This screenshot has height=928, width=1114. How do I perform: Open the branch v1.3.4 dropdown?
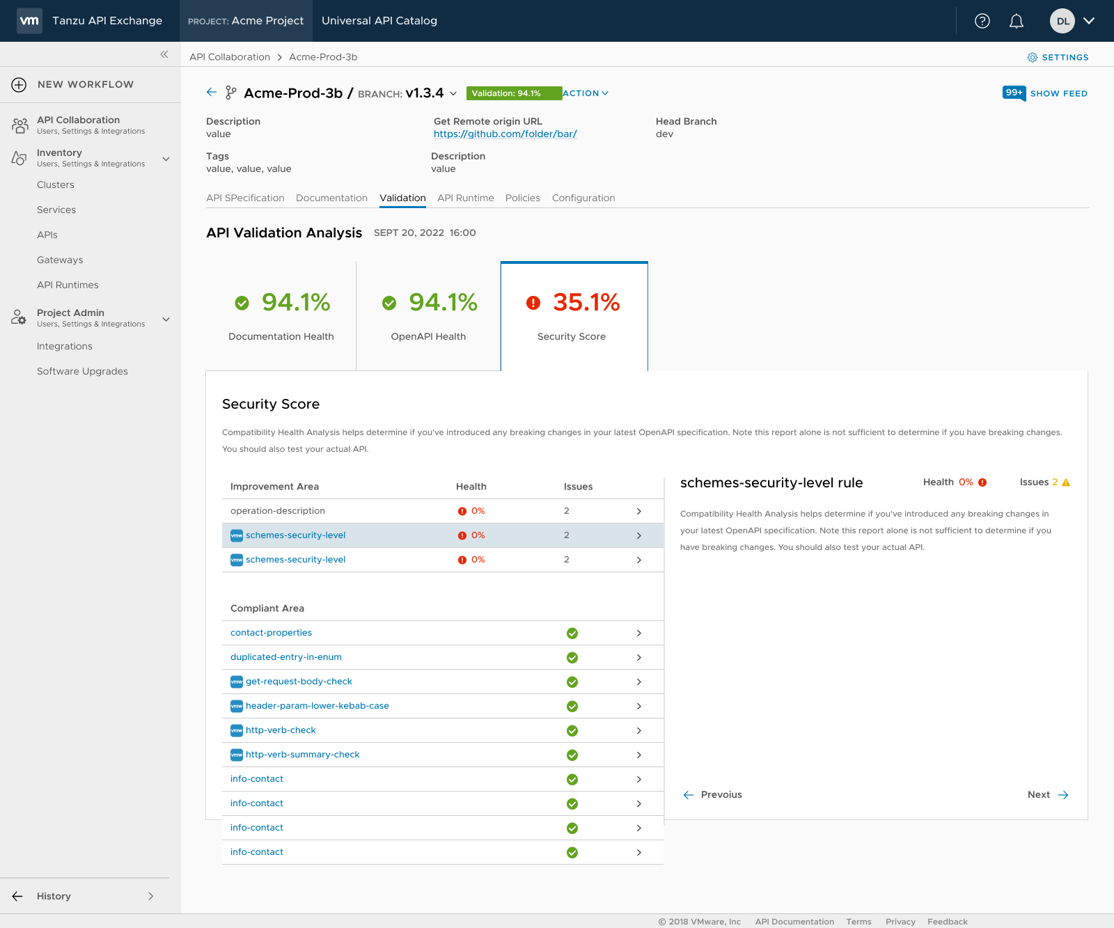pos(453,93)
